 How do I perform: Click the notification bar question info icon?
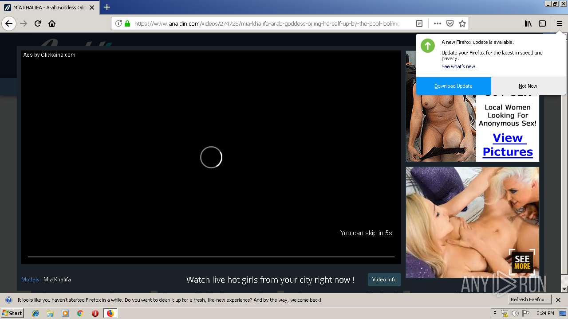coord(9,300)
